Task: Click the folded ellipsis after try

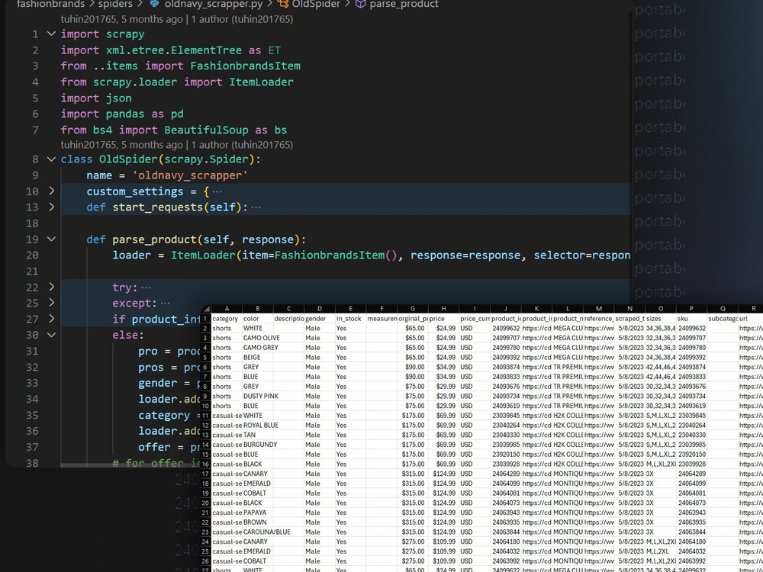Action: (146, 288)
